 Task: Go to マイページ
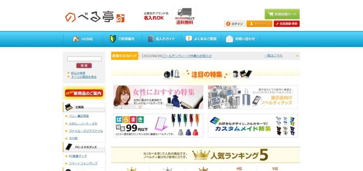coord(259,24)
